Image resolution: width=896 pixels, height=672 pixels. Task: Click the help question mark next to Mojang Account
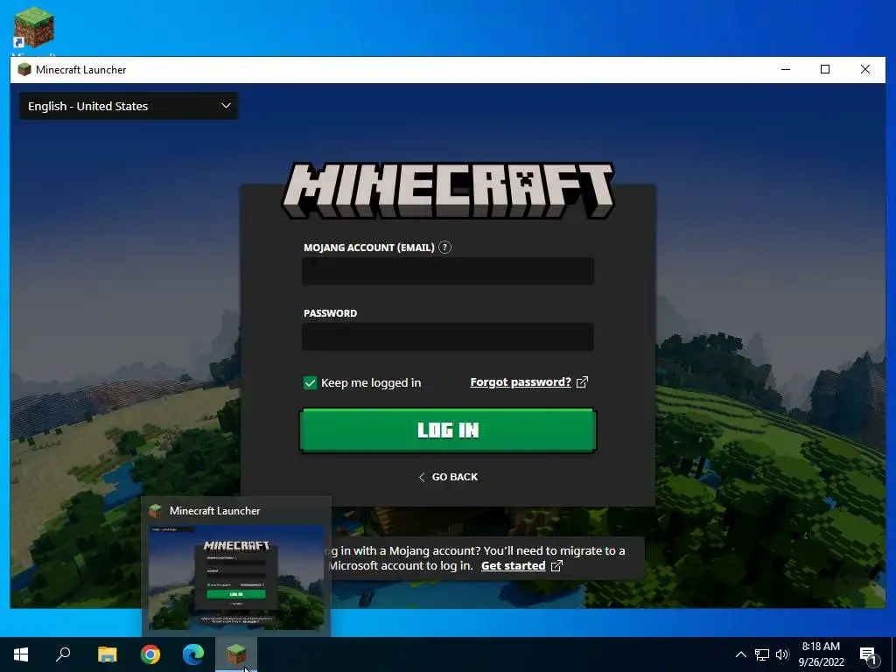pyautogui.click(x=444, y=248)
